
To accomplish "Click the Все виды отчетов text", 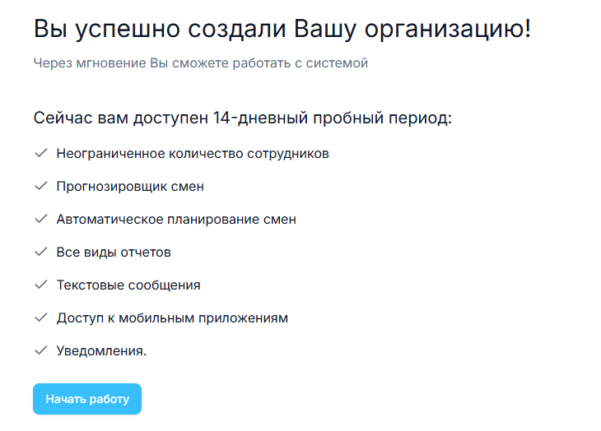I will [x=114, y=253].
